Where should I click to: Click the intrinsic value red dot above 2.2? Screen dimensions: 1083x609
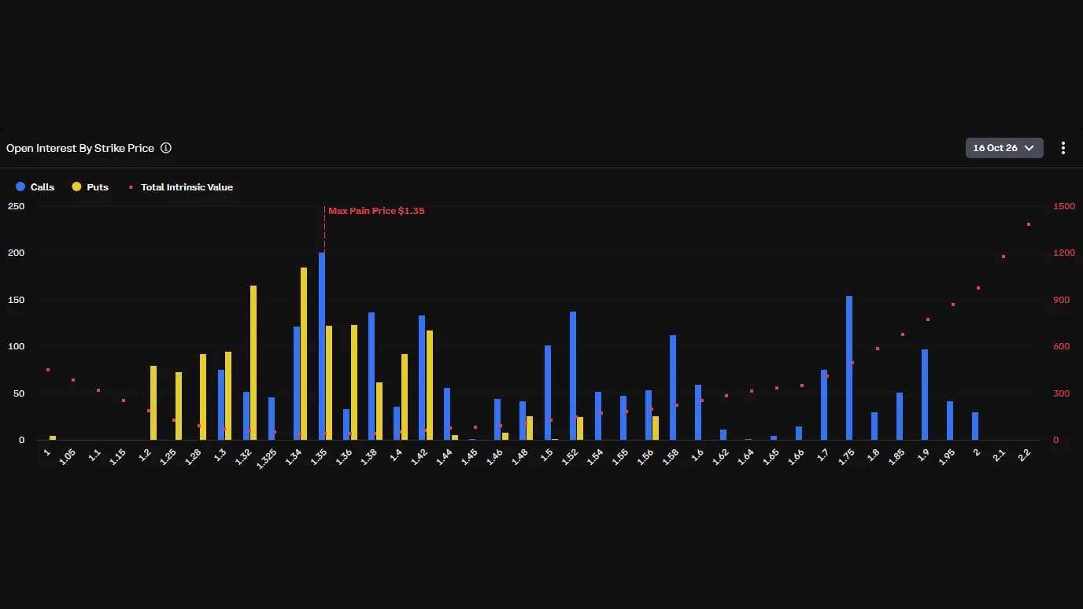point(1028,224)
